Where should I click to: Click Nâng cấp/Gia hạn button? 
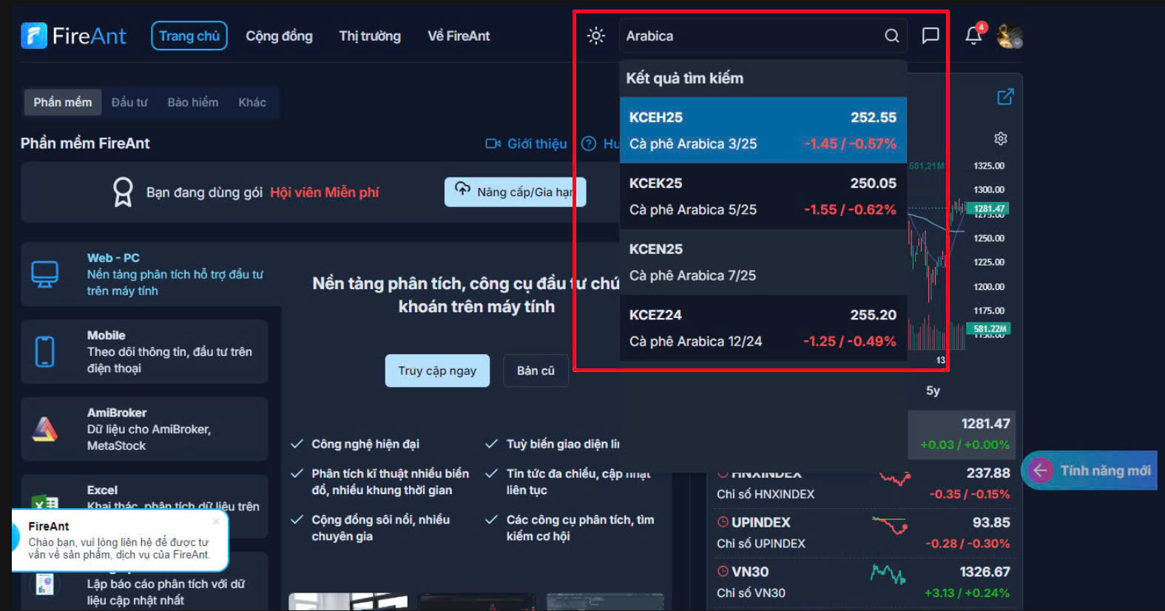tap(515, 192)
